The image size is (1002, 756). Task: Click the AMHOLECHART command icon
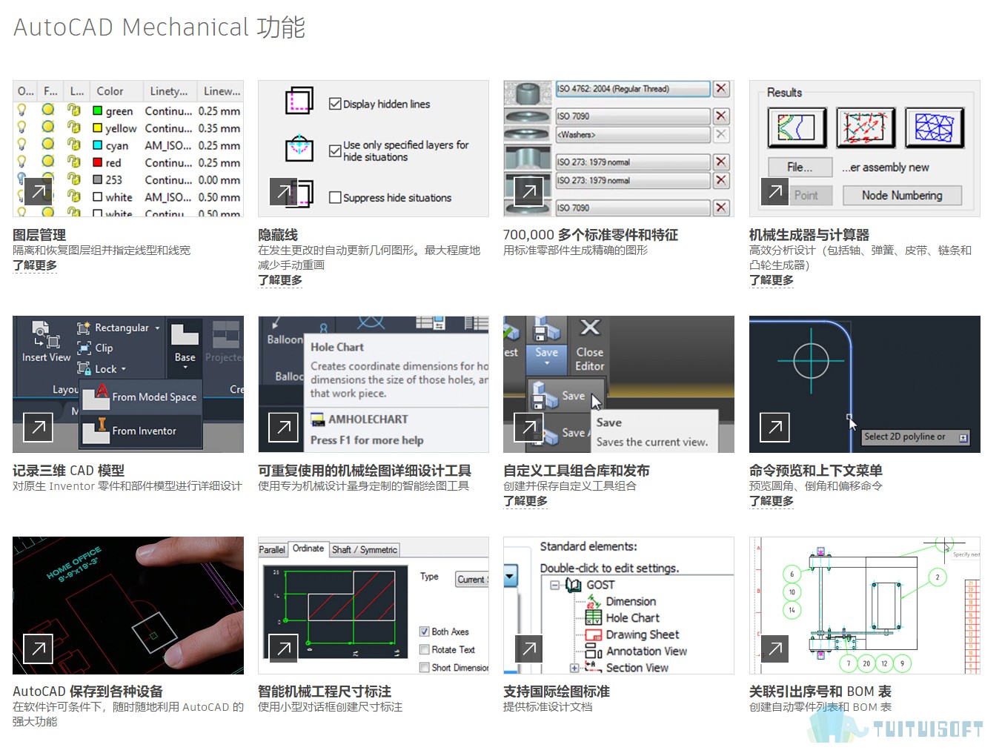[x=318, y=420]
